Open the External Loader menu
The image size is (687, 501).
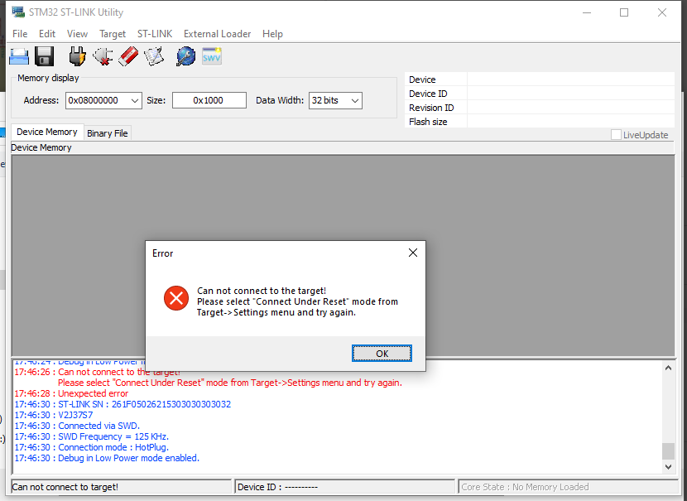coord(218,34)
